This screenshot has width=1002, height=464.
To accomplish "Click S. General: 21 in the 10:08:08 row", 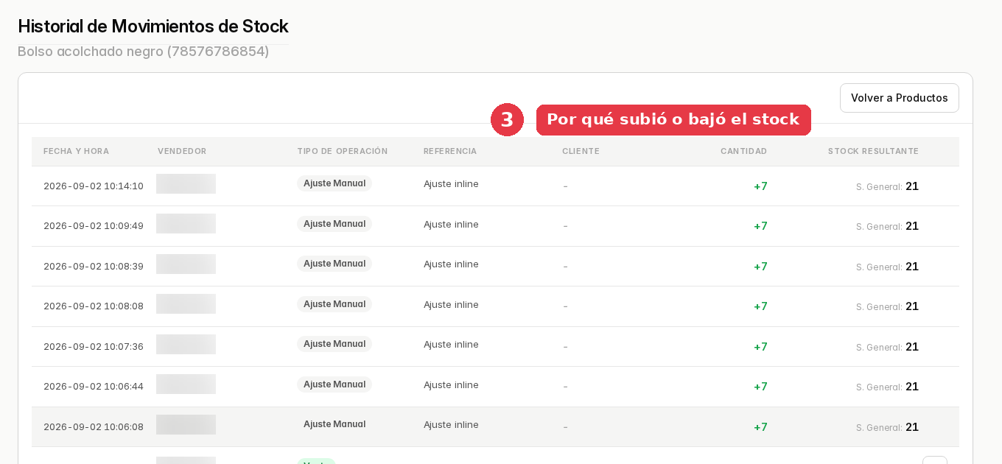I will click(x=887, y=306).
